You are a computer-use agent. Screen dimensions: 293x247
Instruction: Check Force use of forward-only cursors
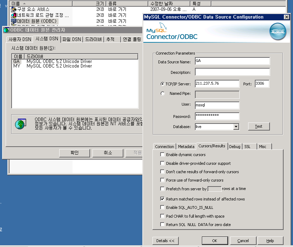pyautogui.click(x=162, y=180)
